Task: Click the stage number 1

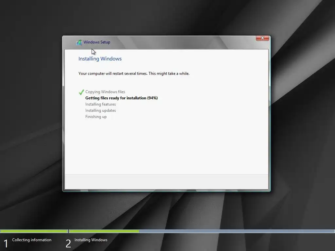Action: point(6,243)
